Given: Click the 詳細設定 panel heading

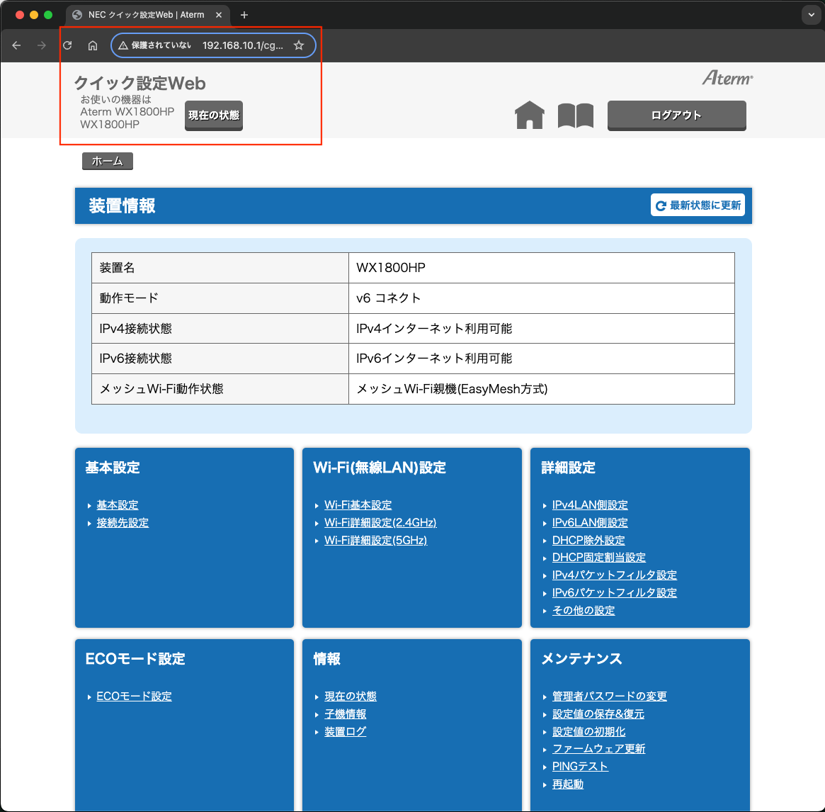Looking at the screenshot, I should [x=568, y=468].
